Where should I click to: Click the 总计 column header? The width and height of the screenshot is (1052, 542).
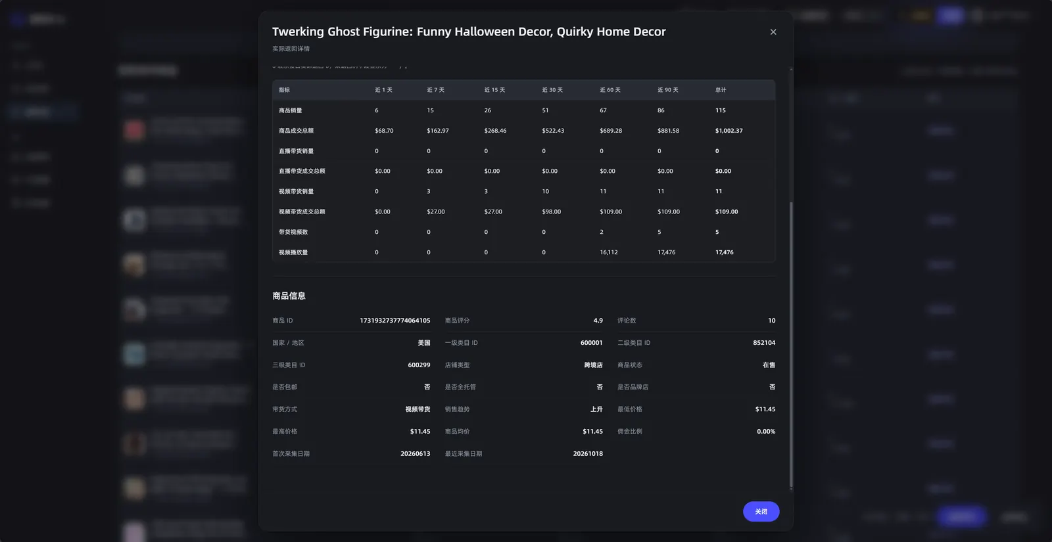(x=721, y=90)
